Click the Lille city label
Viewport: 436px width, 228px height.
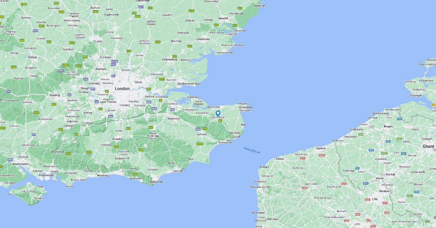[375, 199]
